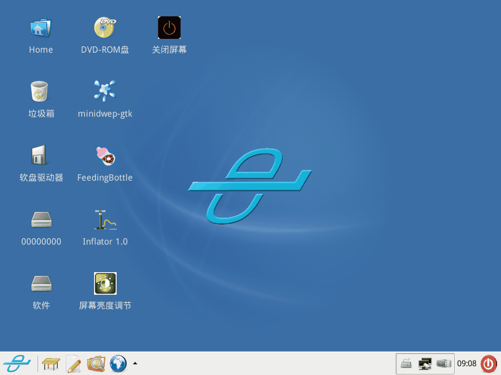Image resolution: width=501 pixels, height=375 pixels.
Task: Open the file search magnifier icon in taskbar
Action: point(96,364)
